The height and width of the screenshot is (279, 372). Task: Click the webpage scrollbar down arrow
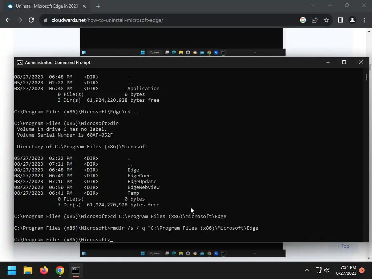[369, 258]
